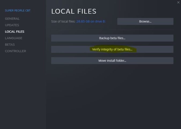Verify integrity of beta files
Screen dimensions: 181x129
tap(112, 49)
